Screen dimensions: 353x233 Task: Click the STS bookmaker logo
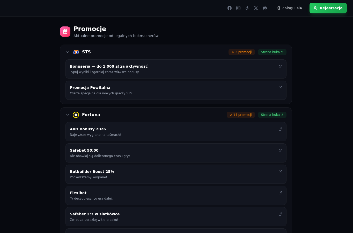[76, 52]
